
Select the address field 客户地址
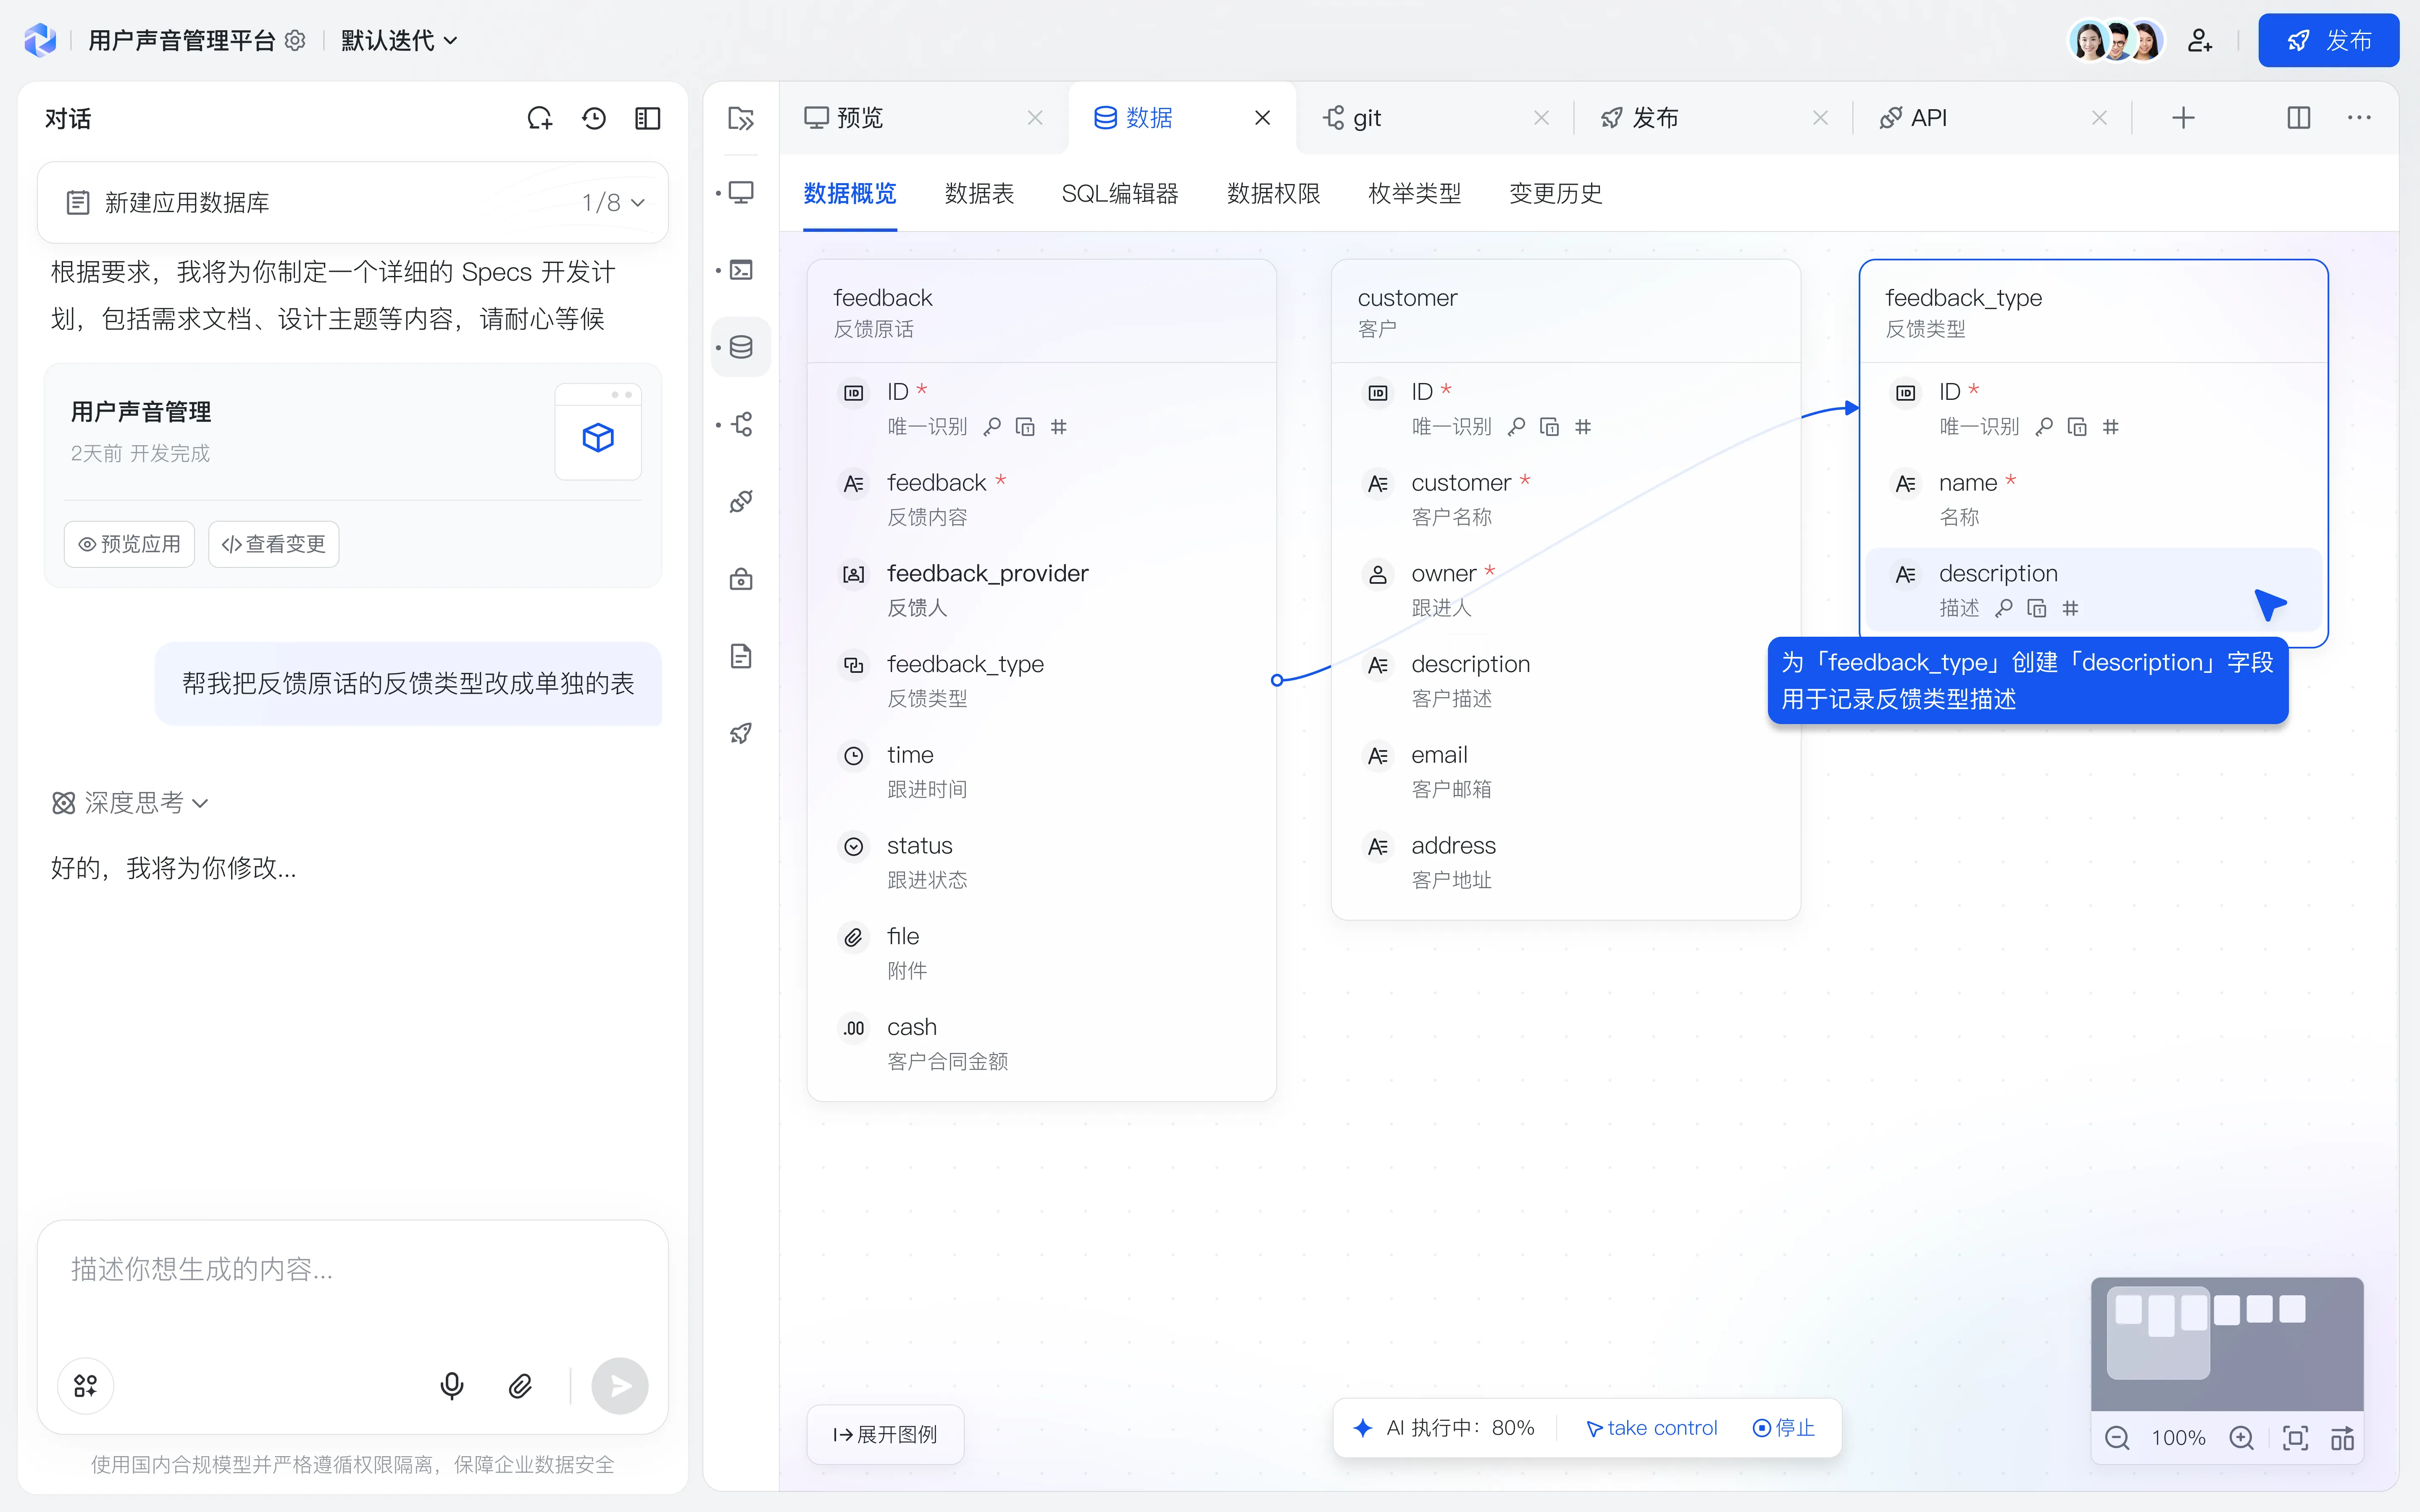point(1565,861)
